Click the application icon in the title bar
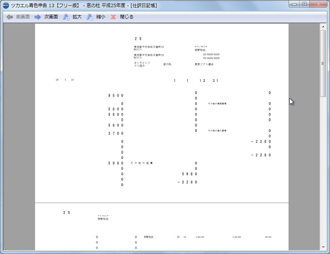Viewport: 330px width, 254px height. coord(6,6)
